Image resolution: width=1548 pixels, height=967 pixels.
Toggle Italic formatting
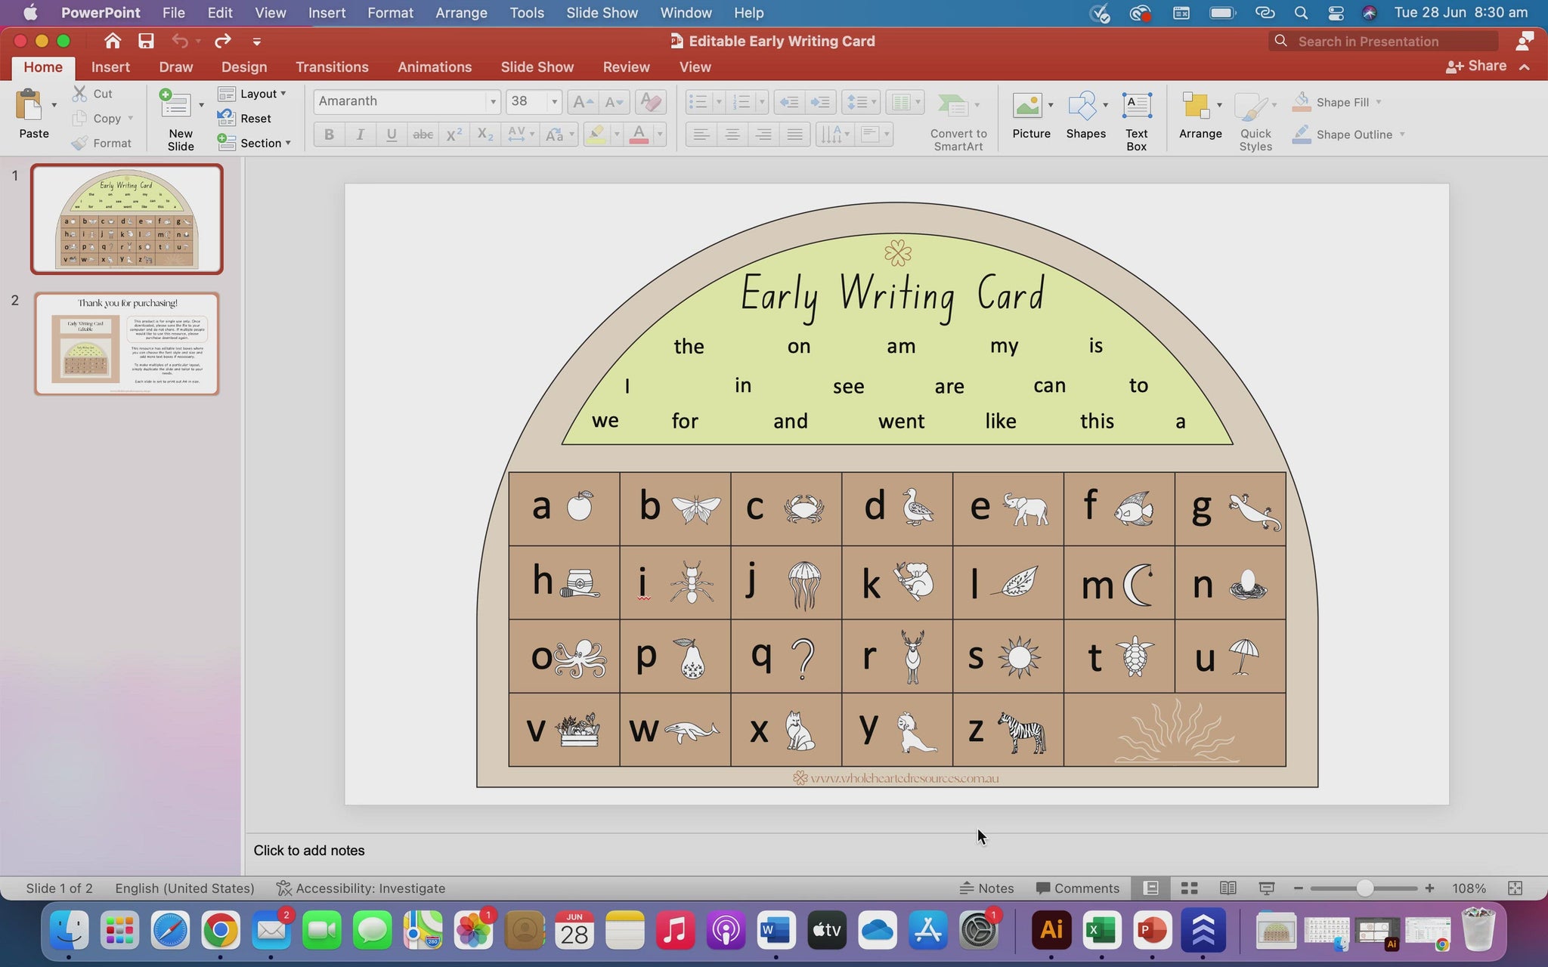point(360,134)
